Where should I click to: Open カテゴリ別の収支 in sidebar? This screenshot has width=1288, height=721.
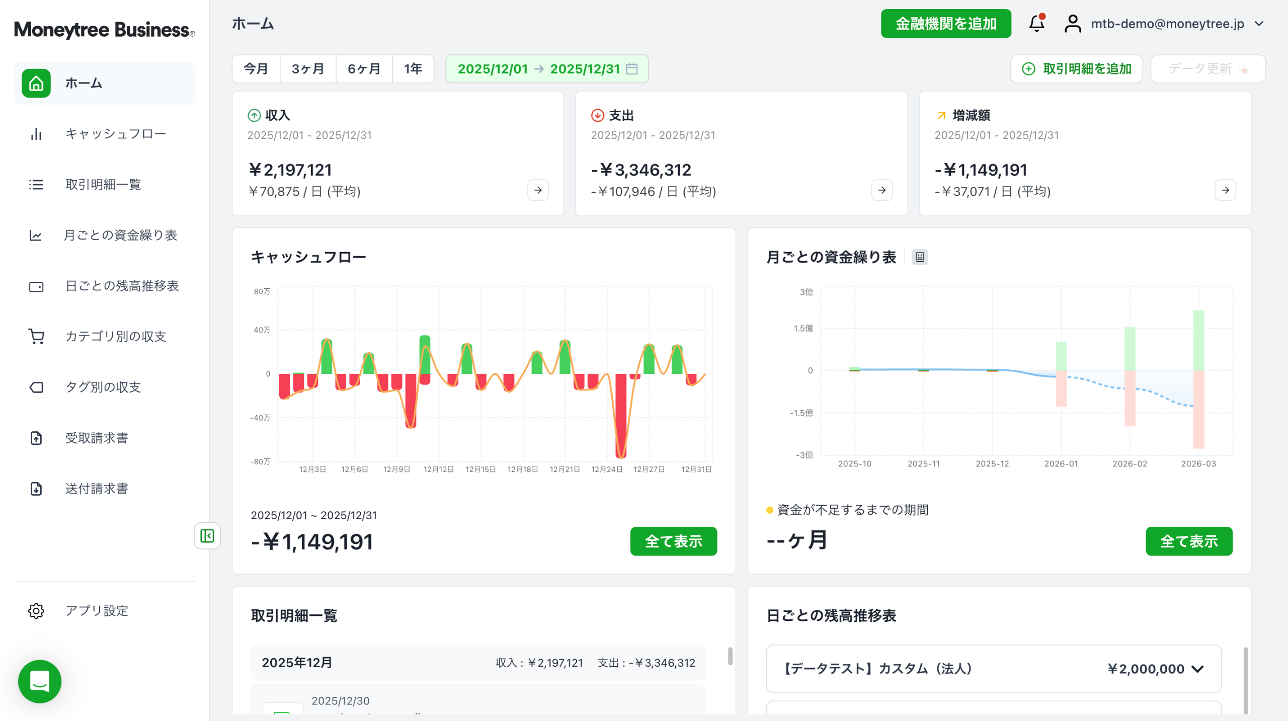116,336
